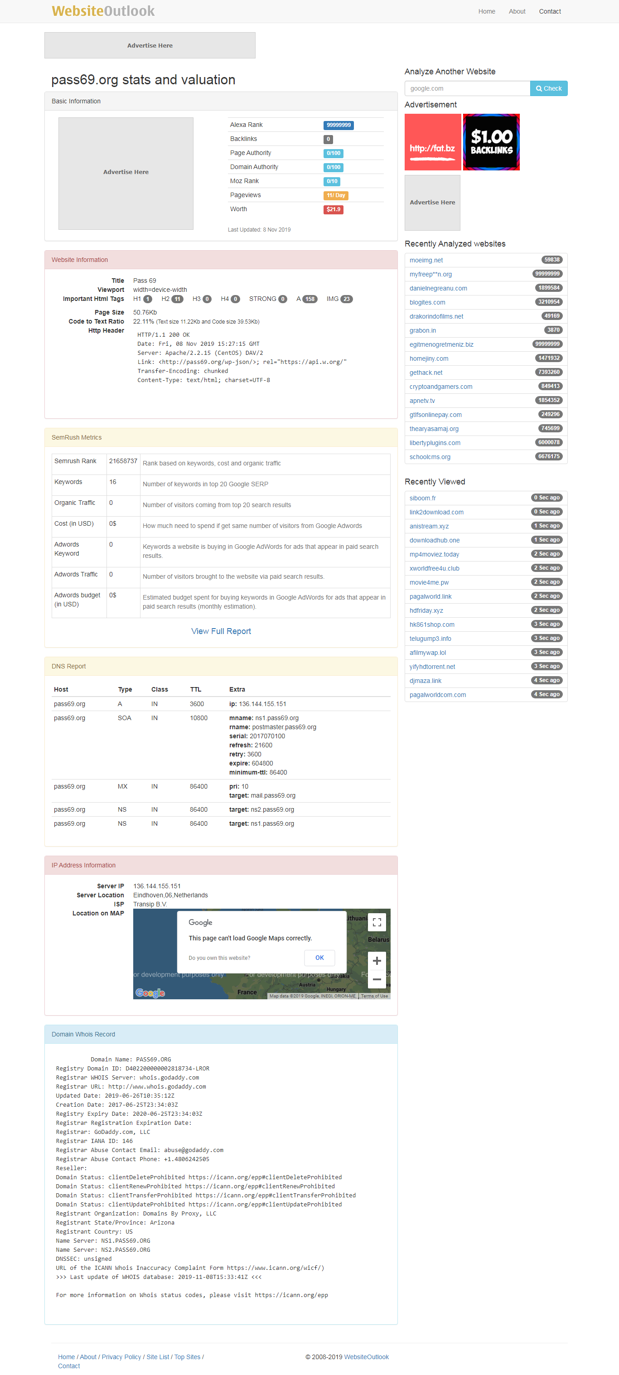Open moeimg.net in recently analyzed
The width and height of the screenshot is (619, 1375).
(x=426, y=260)
